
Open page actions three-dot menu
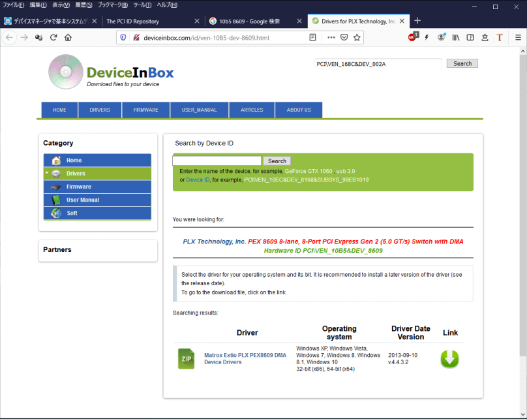coord(331,38)
